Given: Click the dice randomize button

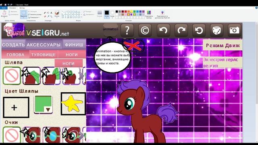Looking at the screenshot, I should pos(216,30).
